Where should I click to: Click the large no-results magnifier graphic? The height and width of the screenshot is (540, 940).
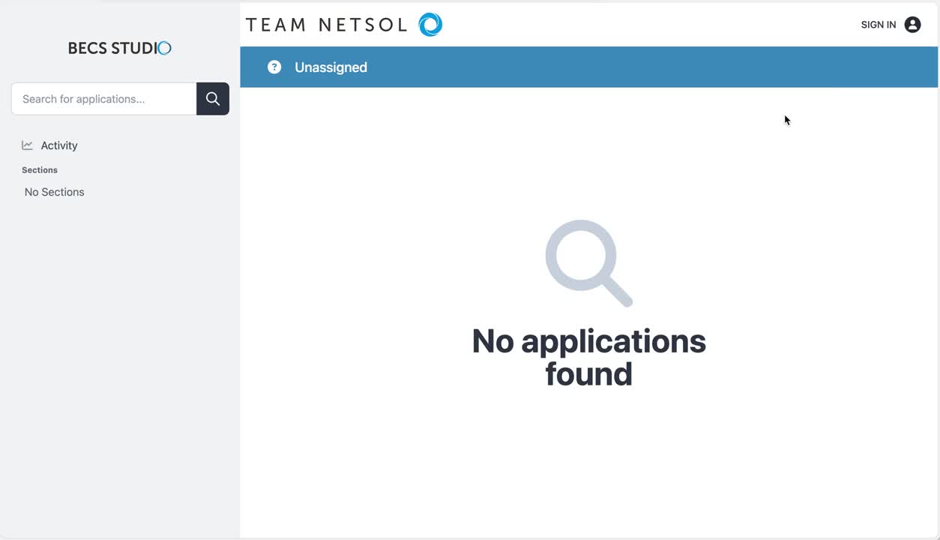588,263
